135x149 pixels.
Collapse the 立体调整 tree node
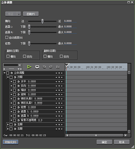[4, 73]
